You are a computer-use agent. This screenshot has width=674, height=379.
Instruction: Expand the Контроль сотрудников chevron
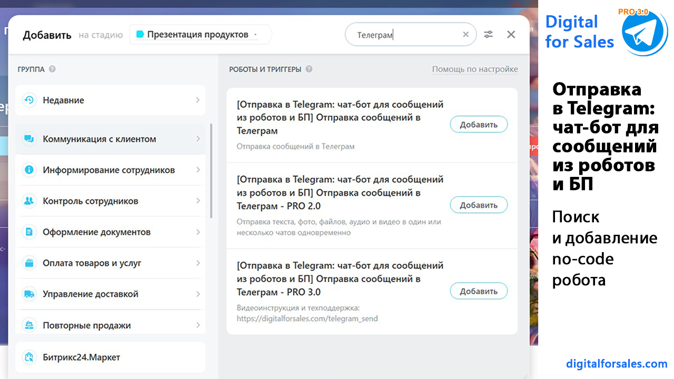[197, 201]
